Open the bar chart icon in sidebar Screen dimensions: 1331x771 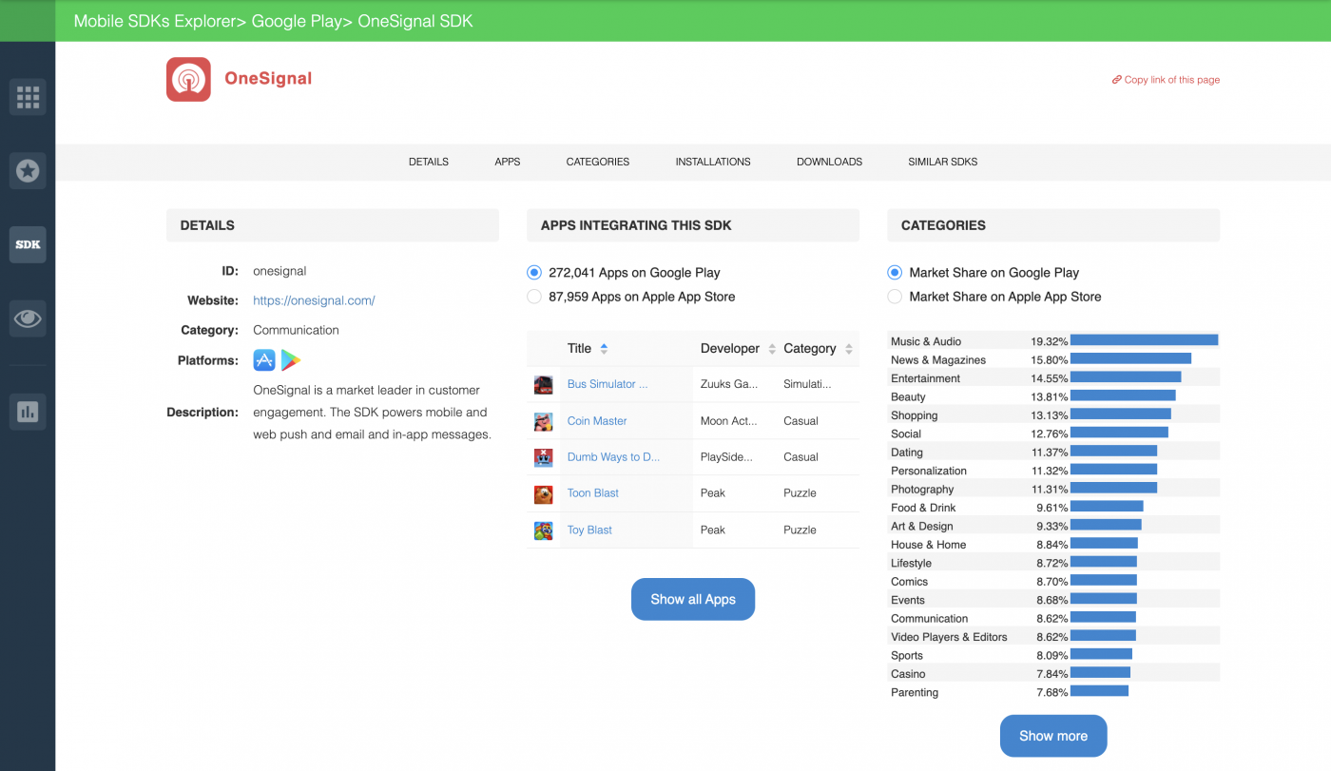point(28,411)
